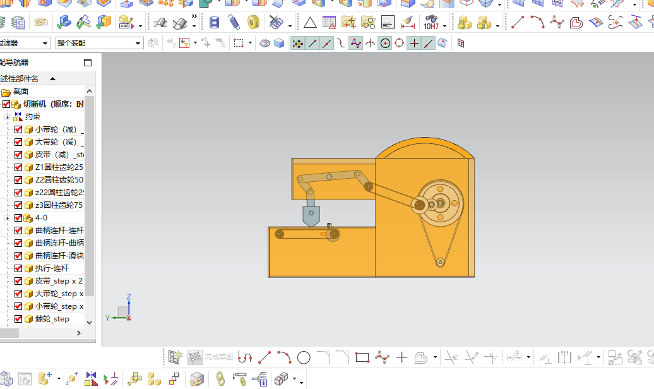The height and width of the screenshot is (389, 654).
Task: Click the delete spring icon
Action: 276,22
